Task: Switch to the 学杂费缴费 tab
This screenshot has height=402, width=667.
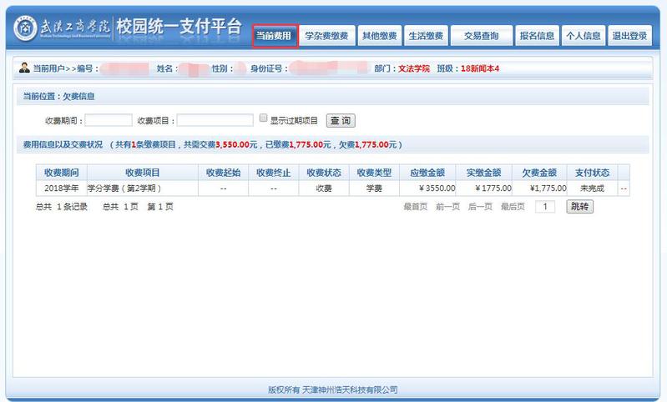Action: pos(326,36)
